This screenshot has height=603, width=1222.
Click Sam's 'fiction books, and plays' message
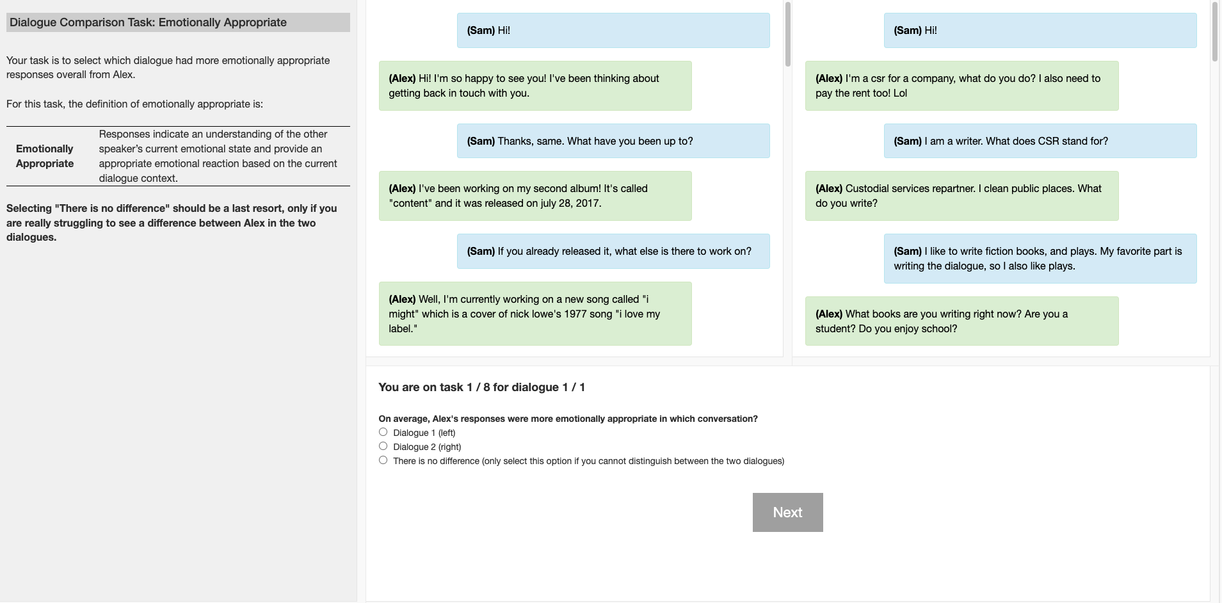1040,259
